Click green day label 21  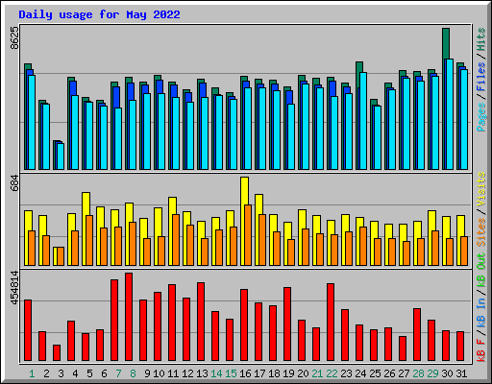[317, 373]
